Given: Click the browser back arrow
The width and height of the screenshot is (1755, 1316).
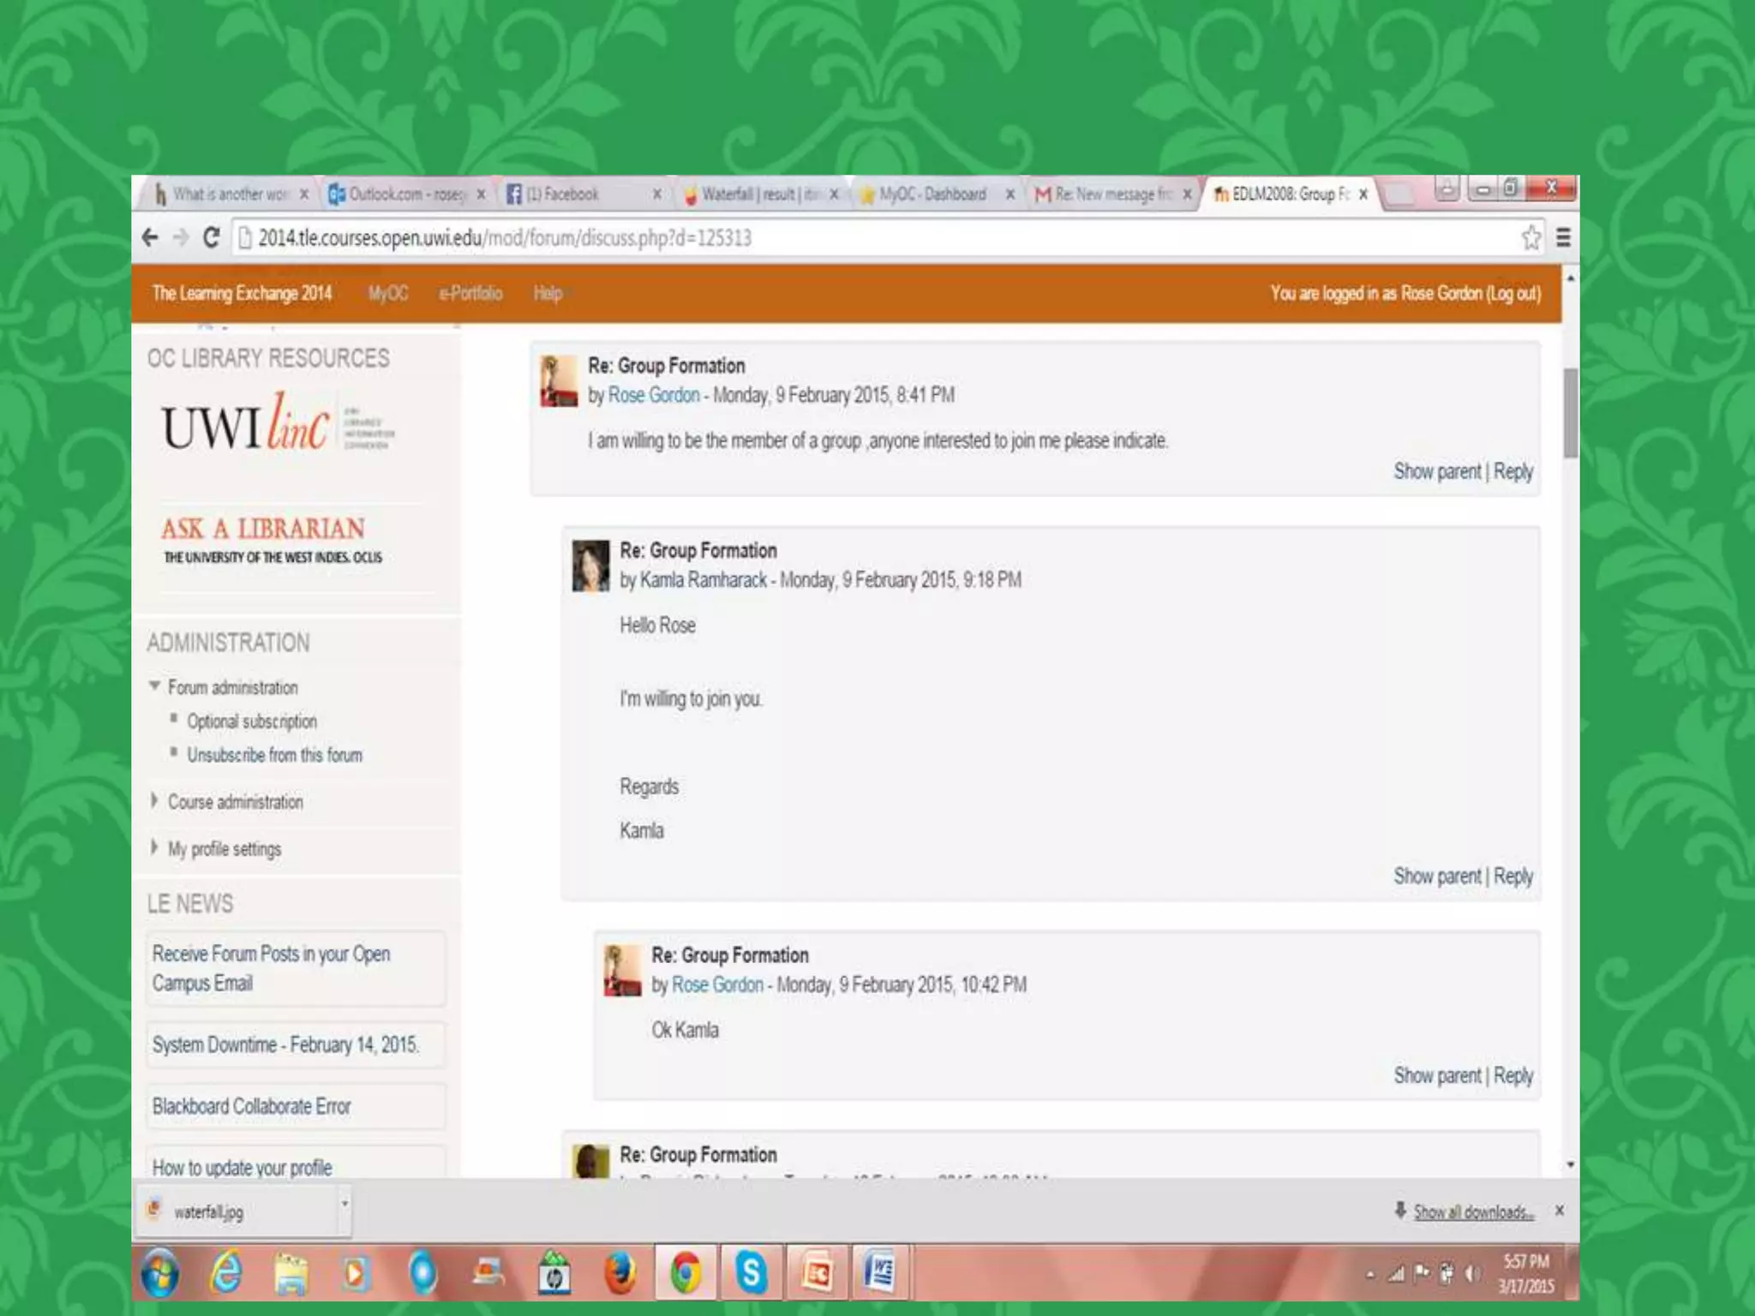Looking at the screenshot, I should coord(150,237).
